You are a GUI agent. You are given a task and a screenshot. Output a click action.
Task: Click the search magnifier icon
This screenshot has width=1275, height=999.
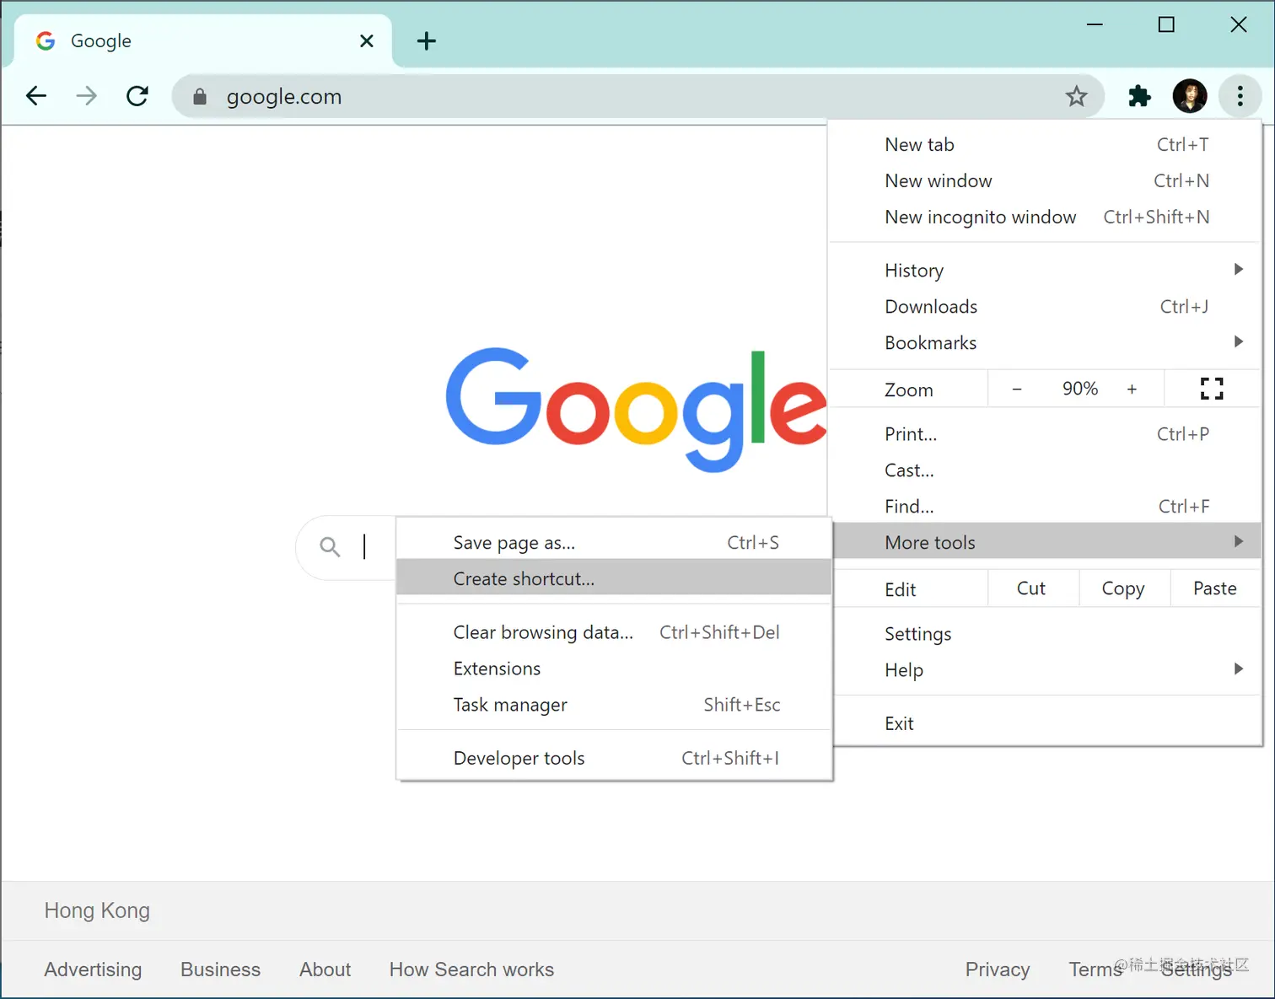[330, 547]
